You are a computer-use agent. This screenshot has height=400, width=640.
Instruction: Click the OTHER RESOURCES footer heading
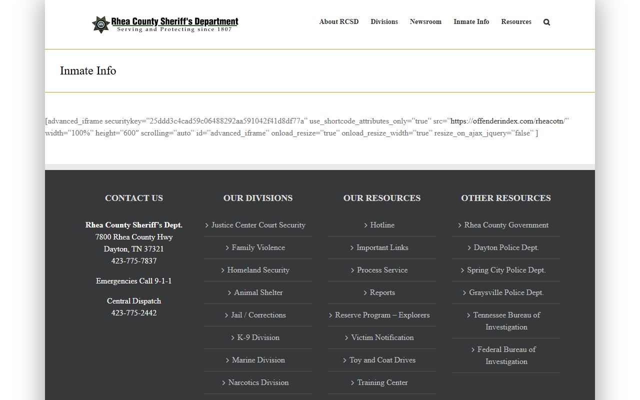point(506,198)
